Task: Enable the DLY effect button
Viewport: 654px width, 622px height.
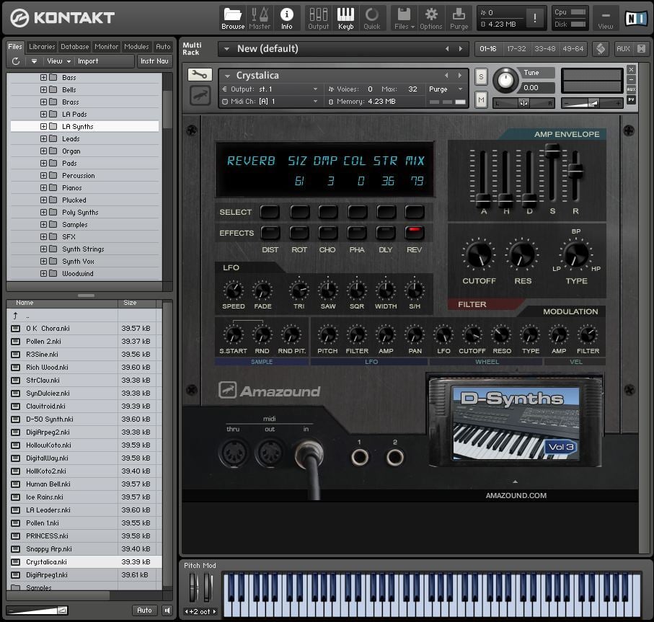Action: tap(386, 233)
